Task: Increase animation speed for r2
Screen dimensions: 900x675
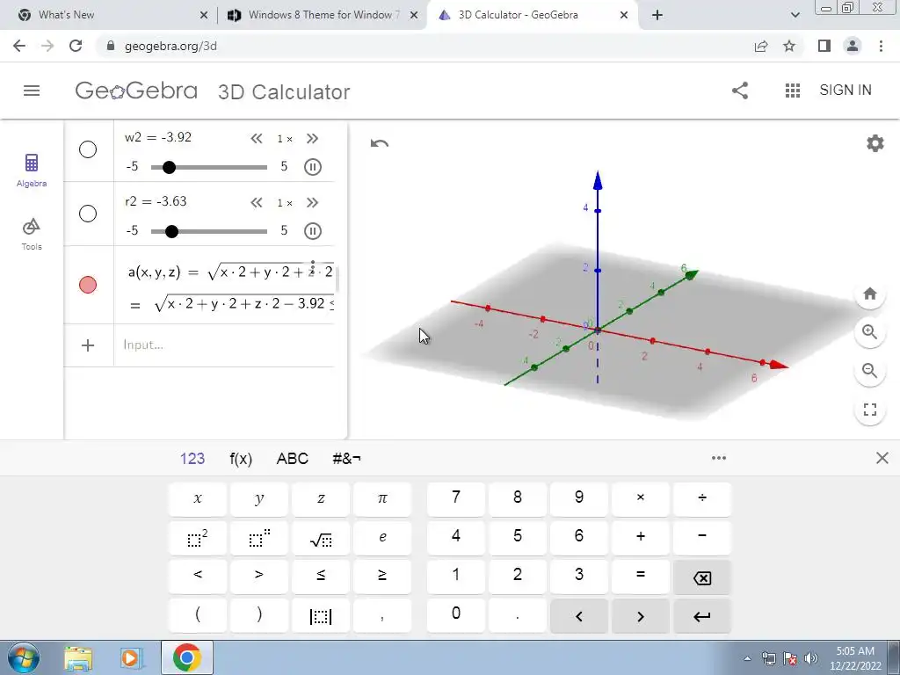Action: point(312,203)
